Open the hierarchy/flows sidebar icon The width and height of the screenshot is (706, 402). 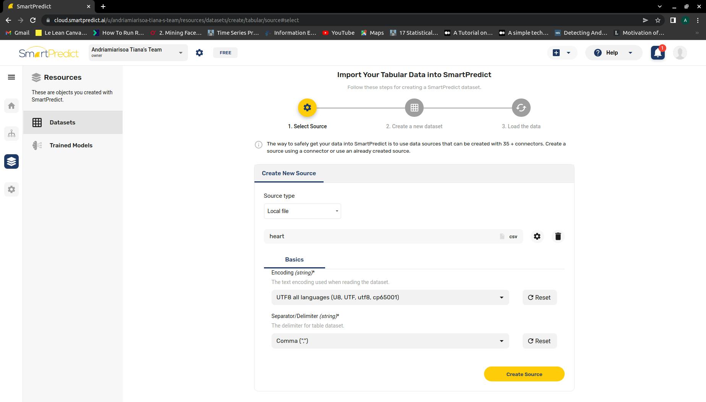point(11,134)
